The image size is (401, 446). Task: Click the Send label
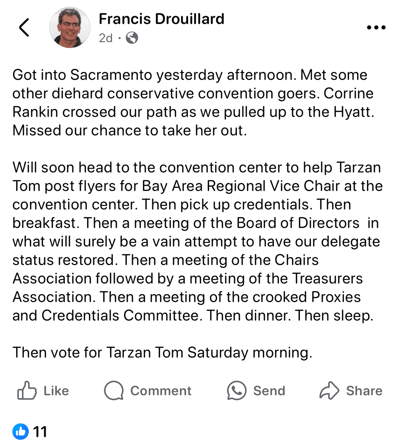[269, 390]
